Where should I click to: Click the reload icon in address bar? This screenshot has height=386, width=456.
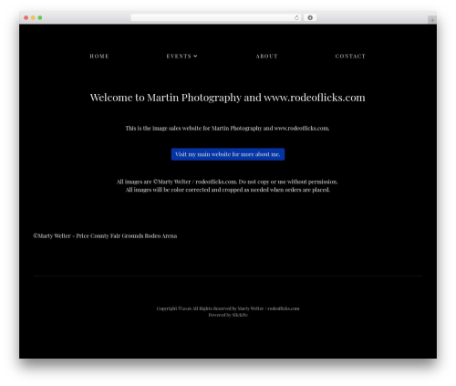296,17
